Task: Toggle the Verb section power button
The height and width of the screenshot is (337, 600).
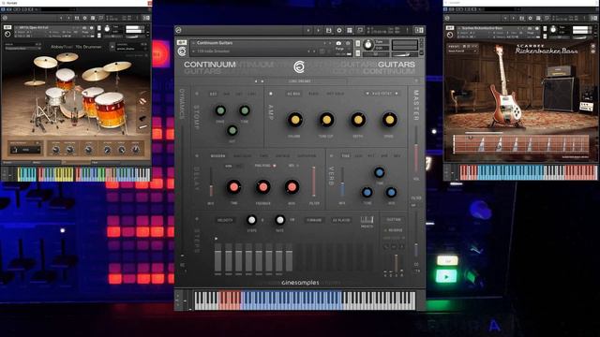Action: (331, 156)
